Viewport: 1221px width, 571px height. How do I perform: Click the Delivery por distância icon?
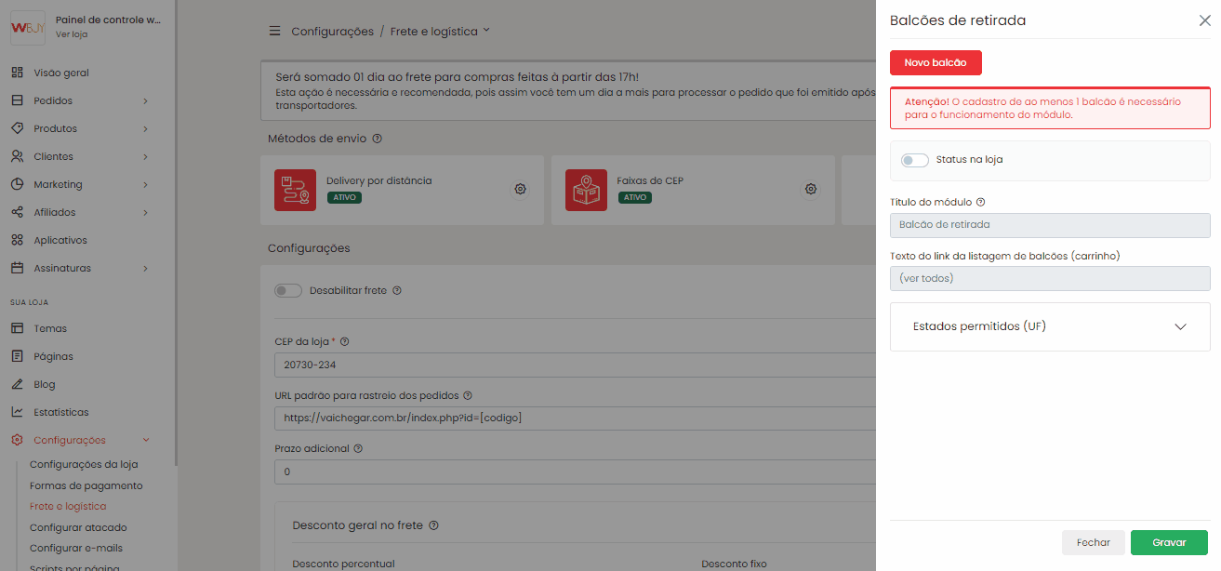click(x=295, y=190)
